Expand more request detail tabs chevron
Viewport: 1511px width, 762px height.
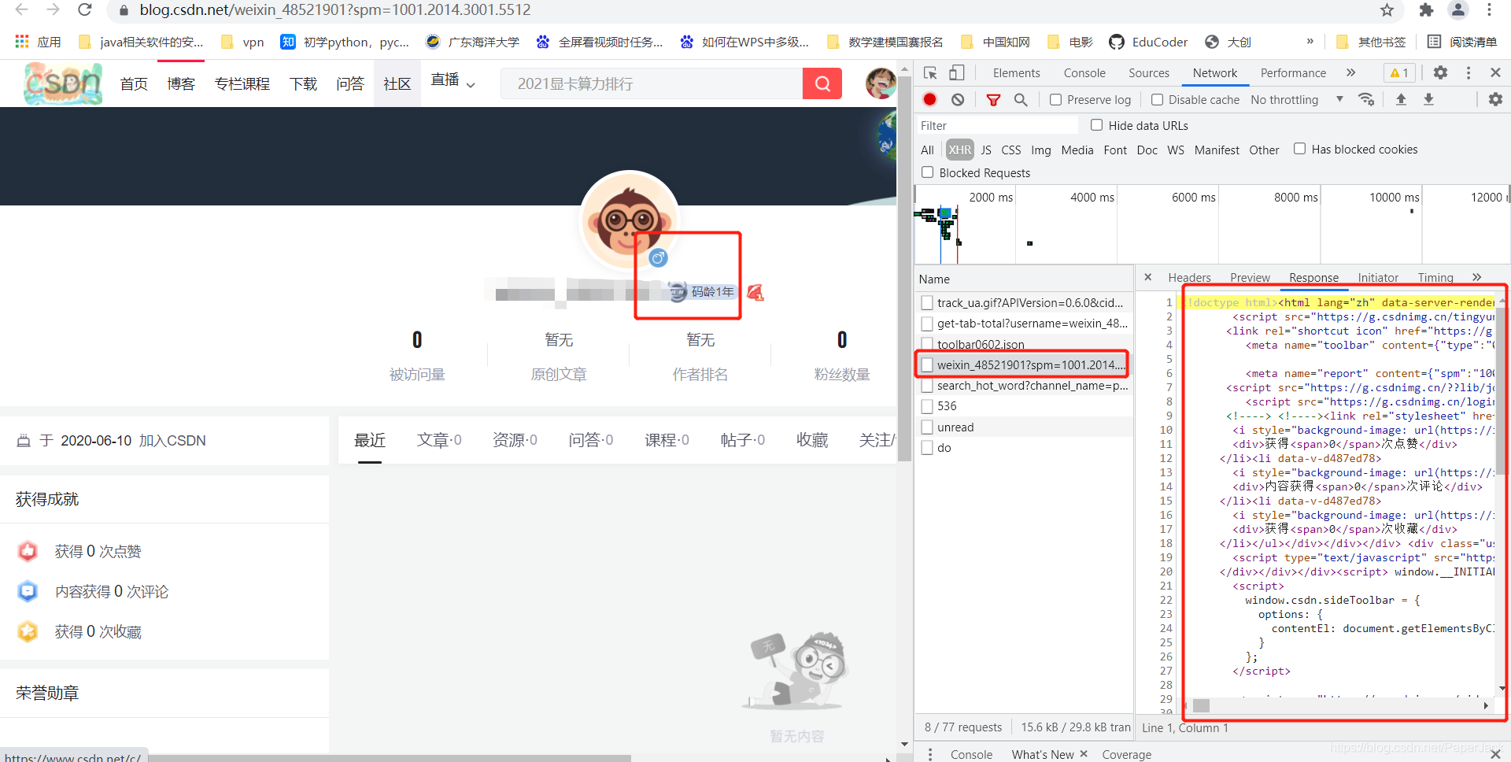coord(1476,277)
